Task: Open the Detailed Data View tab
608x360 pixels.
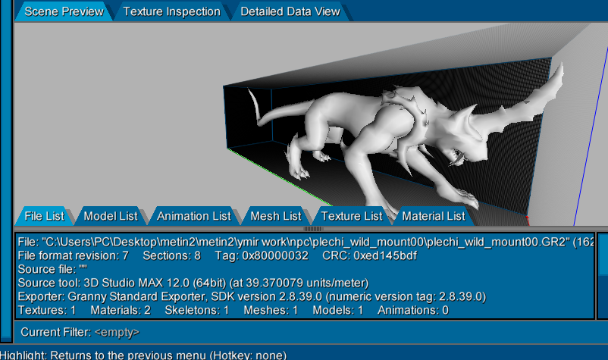Action: pos(290,11)
